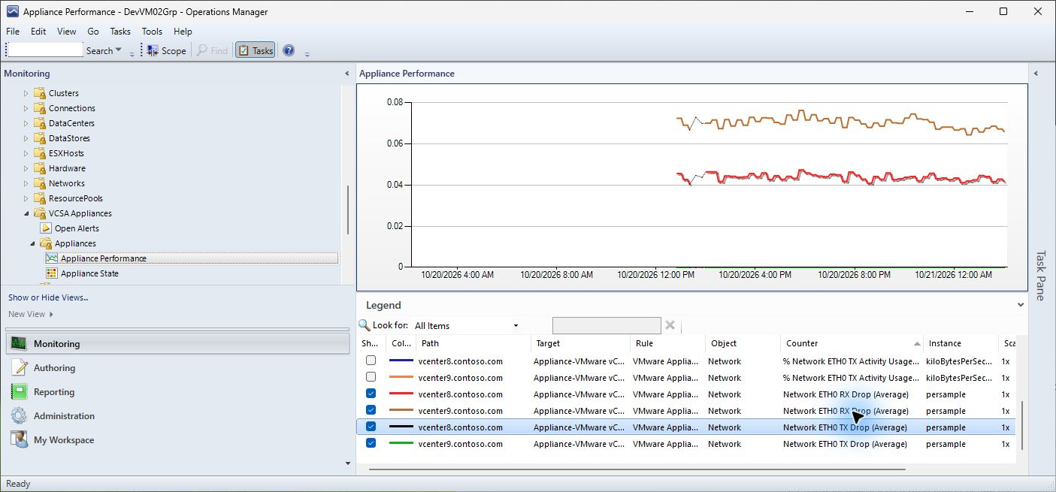Image resolution: width=1056 pixels, height=492 pixels.
Task: Collapse the Legend section chevron
Action: click(1020, 305)
